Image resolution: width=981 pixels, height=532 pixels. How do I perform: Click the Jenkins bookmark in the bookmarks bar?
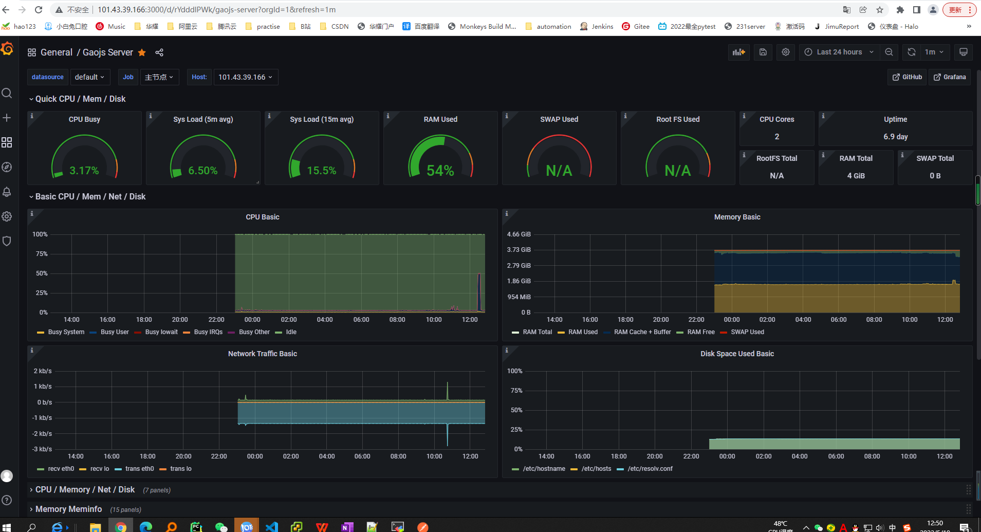597,26
